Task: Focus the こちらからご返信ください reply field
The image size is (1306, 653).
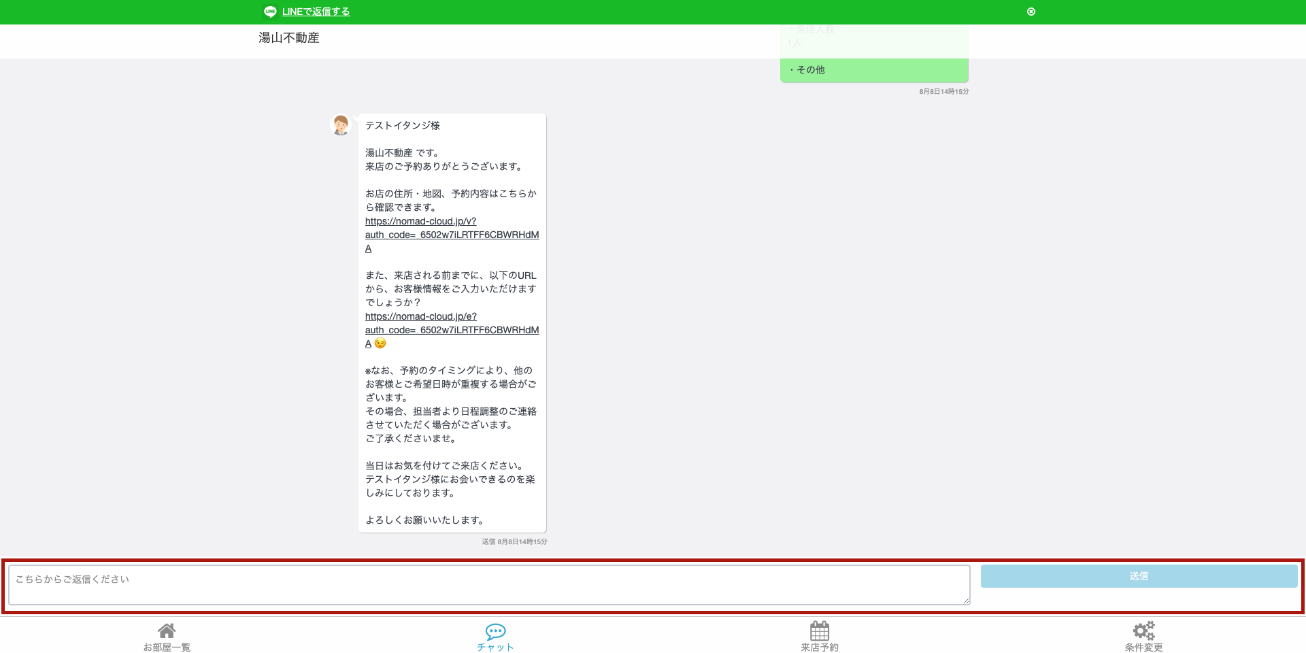Action: (489, 585)
